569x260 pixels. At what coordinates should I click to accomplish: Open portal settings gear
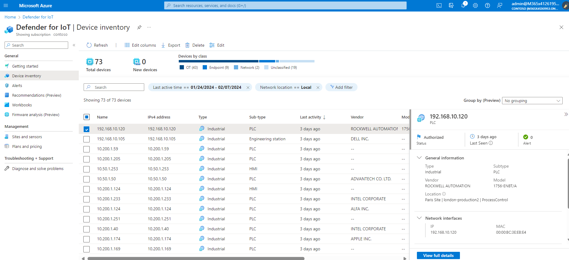click(475, 5)
